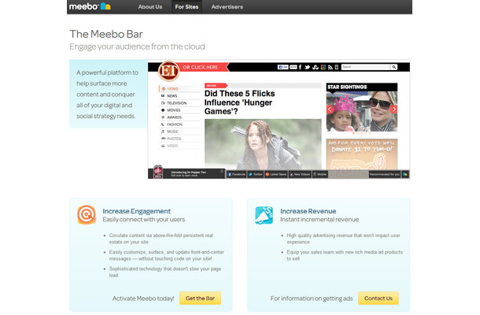Go to previous Star Sightings photo
Image resolution: width=480 pixels, height=315 pixels.
330,109
